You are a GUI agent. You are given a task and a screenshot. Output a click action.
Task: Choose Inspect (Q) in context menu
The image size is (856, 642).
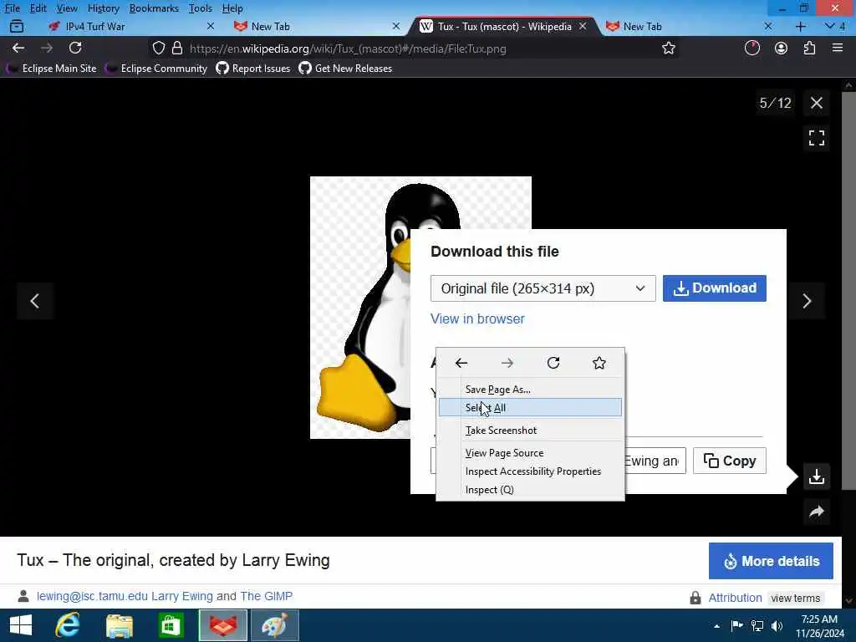pyautogui.click(x=530, y=490)
